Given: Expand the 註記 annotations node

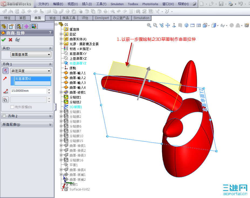Looking at the screenshot, I should tap(61, 34).
